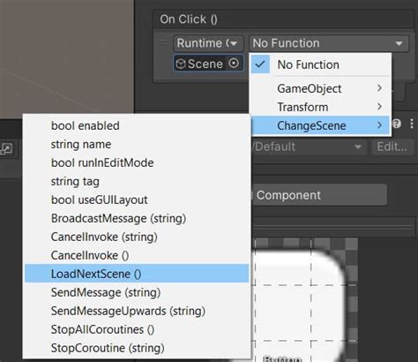Choose bool useGUILayout option
Viewport: 418px width, 362px height.
(x=137, y=200)
